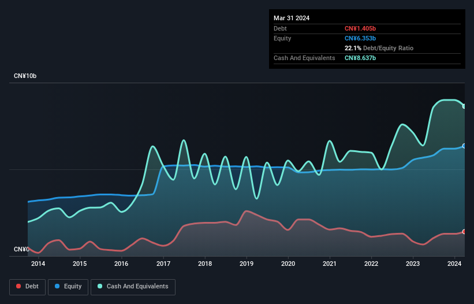Click the CN¥1.405b debt value
The image size is (474, 304).
pos(360,28)
